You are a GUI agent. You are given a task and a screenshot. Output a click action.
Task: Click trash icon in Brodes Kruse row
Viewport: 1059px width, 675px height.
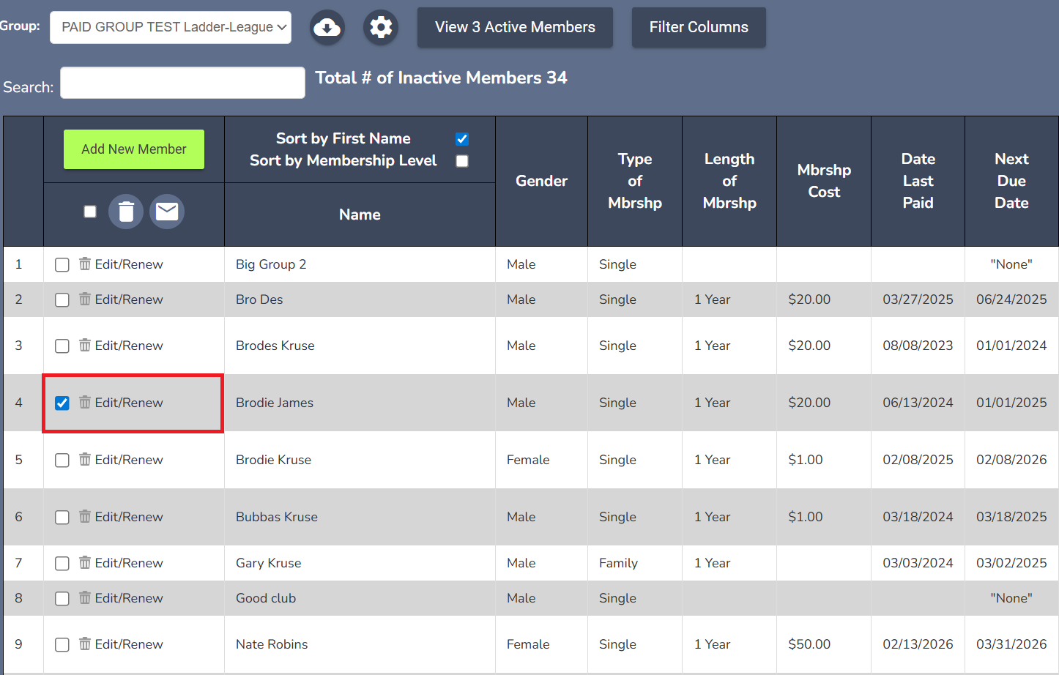tap(85, 345)
